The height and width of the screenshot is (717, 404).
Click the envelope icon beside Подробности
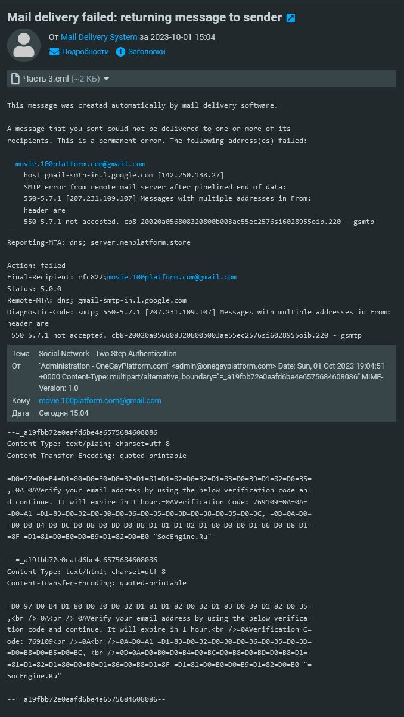[x=54, y=52]
